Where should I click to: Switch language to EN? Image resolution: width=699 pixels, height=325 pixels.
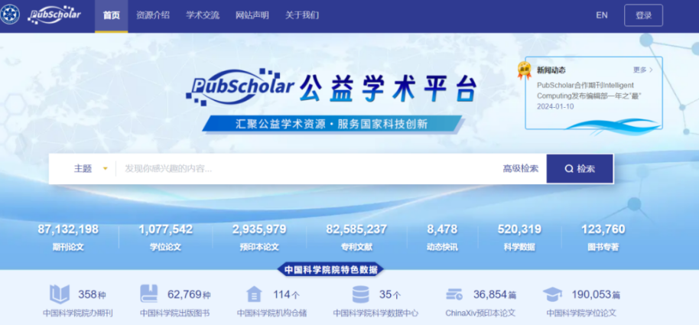point(601,15)
